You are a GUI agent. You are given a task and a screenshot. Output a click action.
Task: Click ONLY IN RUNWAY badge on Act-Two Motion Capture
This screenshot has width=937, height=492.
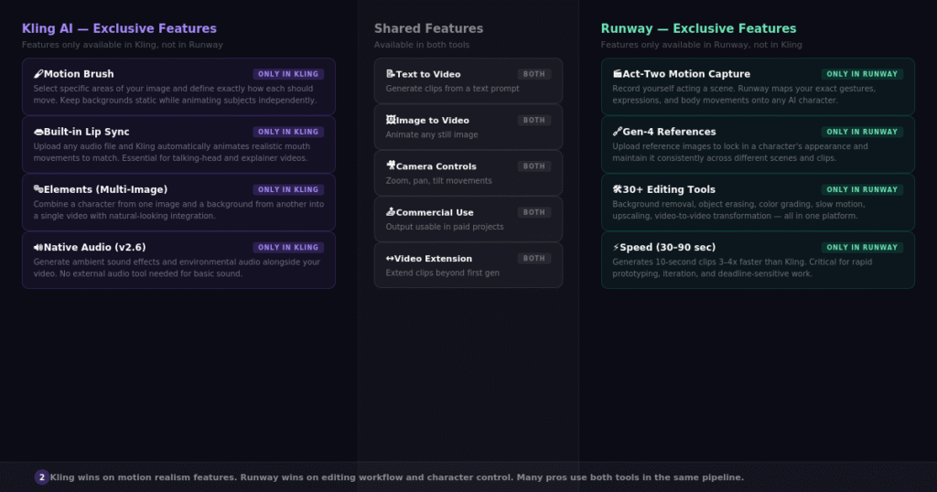click(x=862, y=74)
